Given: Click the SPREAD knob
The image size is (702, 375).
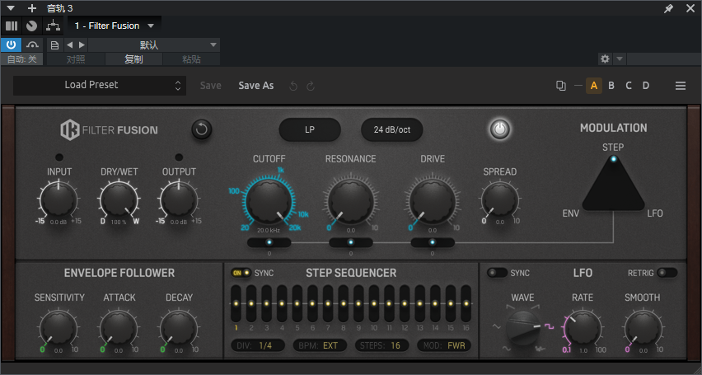Looking at the screenshot, I should [499, 200].
